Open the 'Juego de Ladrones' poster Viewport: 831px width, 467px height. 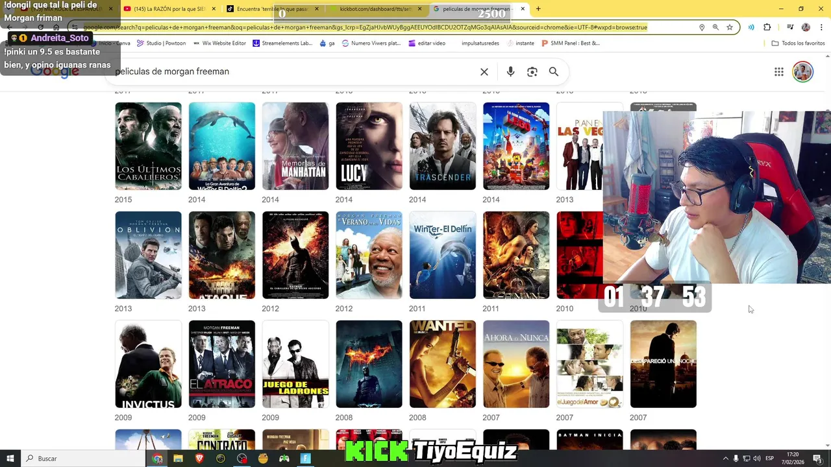[x=295, y=364]
